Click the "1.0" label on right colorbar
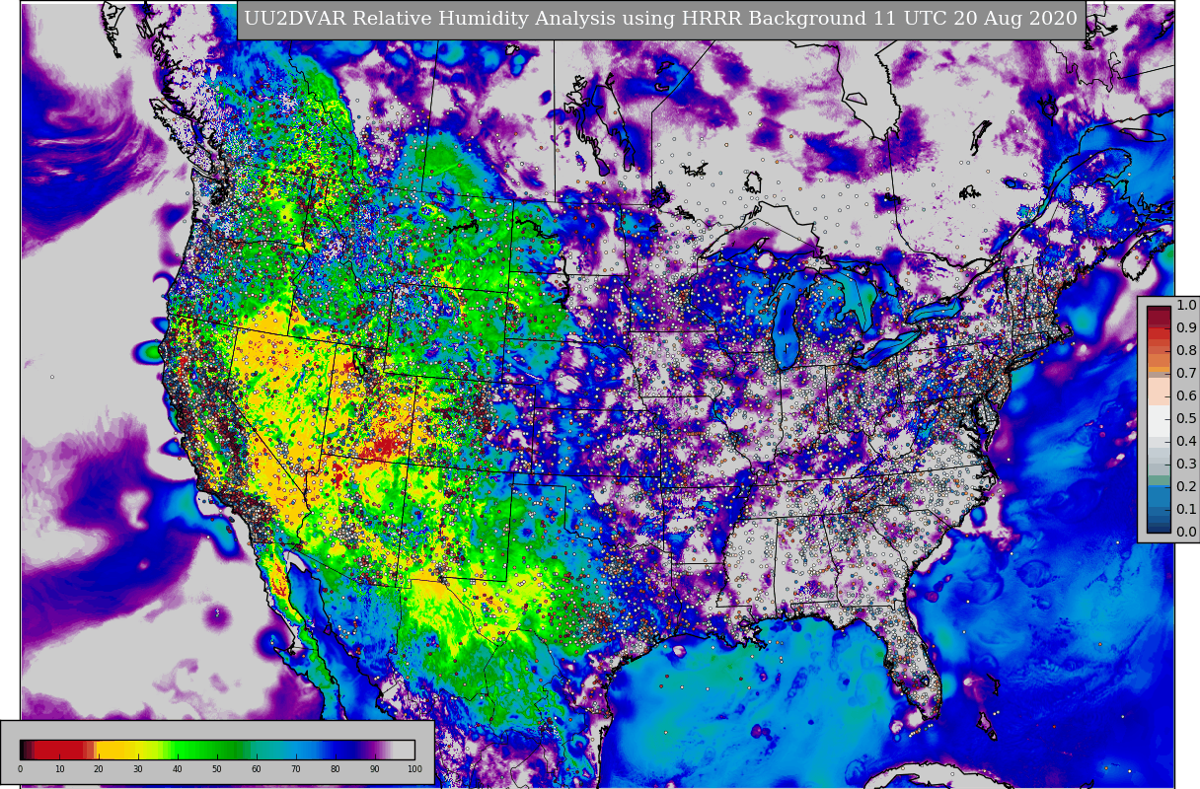Screen dimensions: 1200x789 pyautogui.click(x=1186, y=306)
